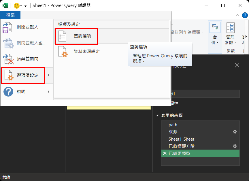The image size is (249, 181).
Task: Open the 管理參數 dropdown
Action: [x=230, y=39]
